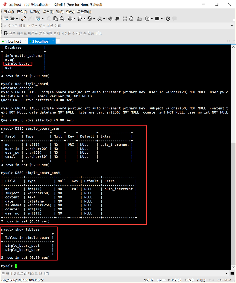Click the Copy toolbar icon

49,19
